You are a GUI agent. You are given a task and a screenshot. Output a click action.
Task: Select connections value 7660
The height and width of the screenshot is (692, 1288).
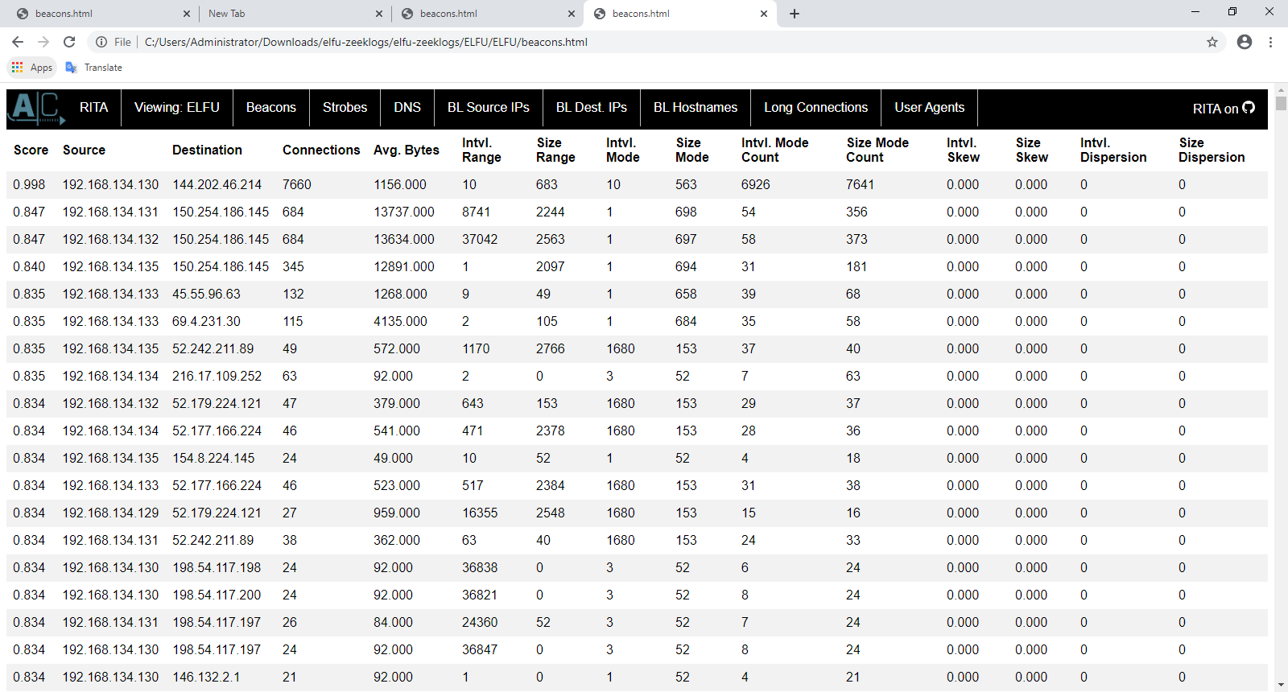click(296, 185)
